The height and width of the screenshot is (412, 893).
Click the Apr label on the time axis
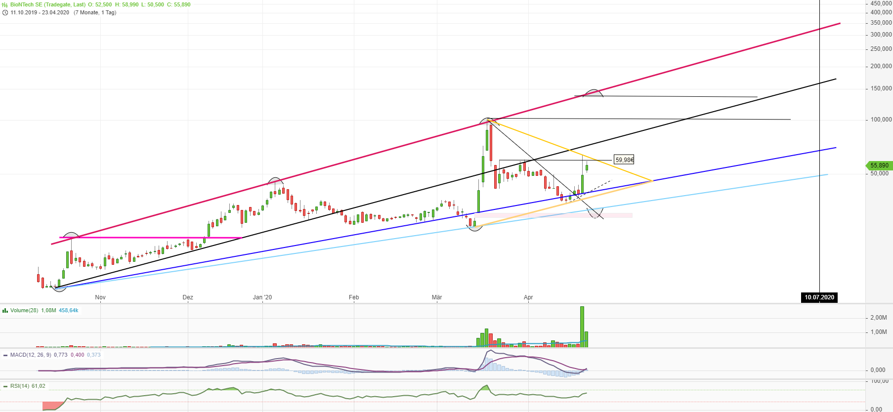coord(528,297)
